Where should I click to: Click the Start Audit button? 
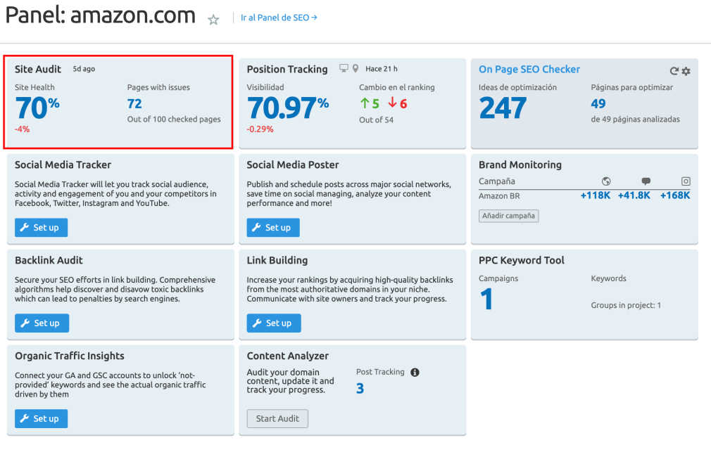click(277, 418)
